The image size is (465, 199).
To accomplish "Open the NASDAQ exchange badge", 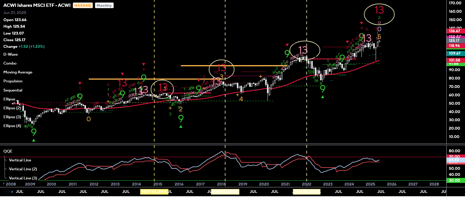I will (83, 5).
